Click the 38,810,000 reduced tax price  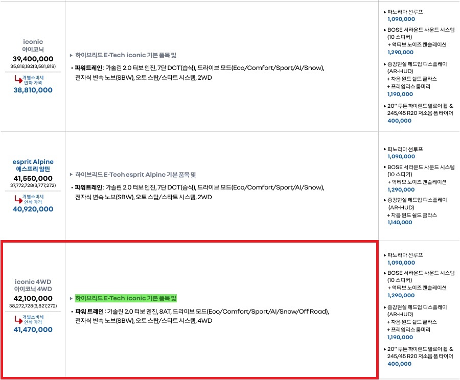pos(33,90)
